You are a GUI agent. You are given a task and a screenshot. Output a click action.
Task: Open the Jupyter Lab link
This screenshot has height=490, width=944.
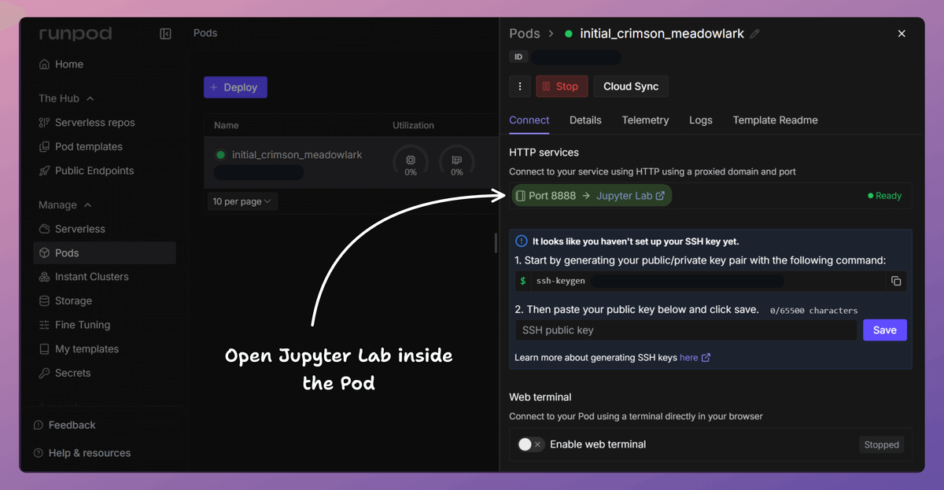[x=630, y=196]
